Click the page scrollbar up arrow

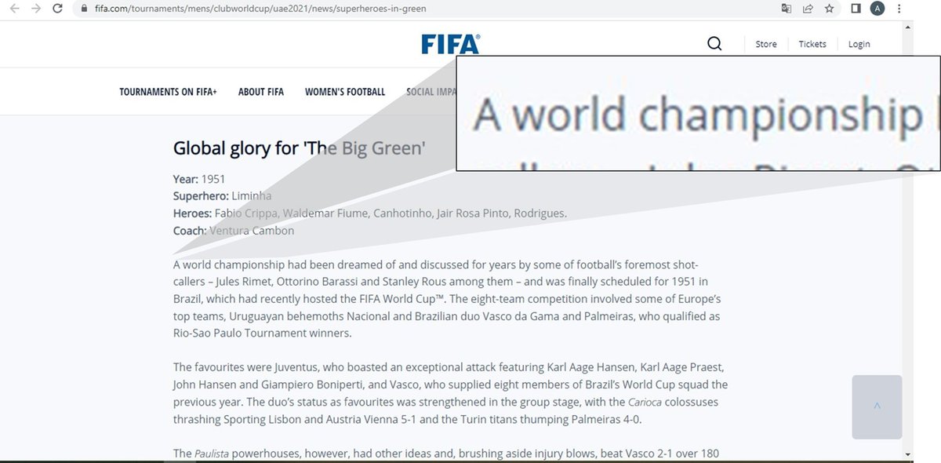[908, 27]
